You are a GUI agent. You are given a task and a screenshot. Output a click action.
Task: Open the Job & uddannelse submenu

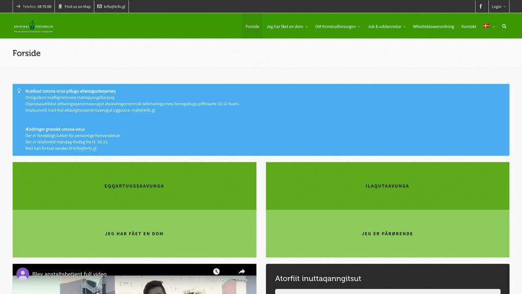[x=385, y=26]
